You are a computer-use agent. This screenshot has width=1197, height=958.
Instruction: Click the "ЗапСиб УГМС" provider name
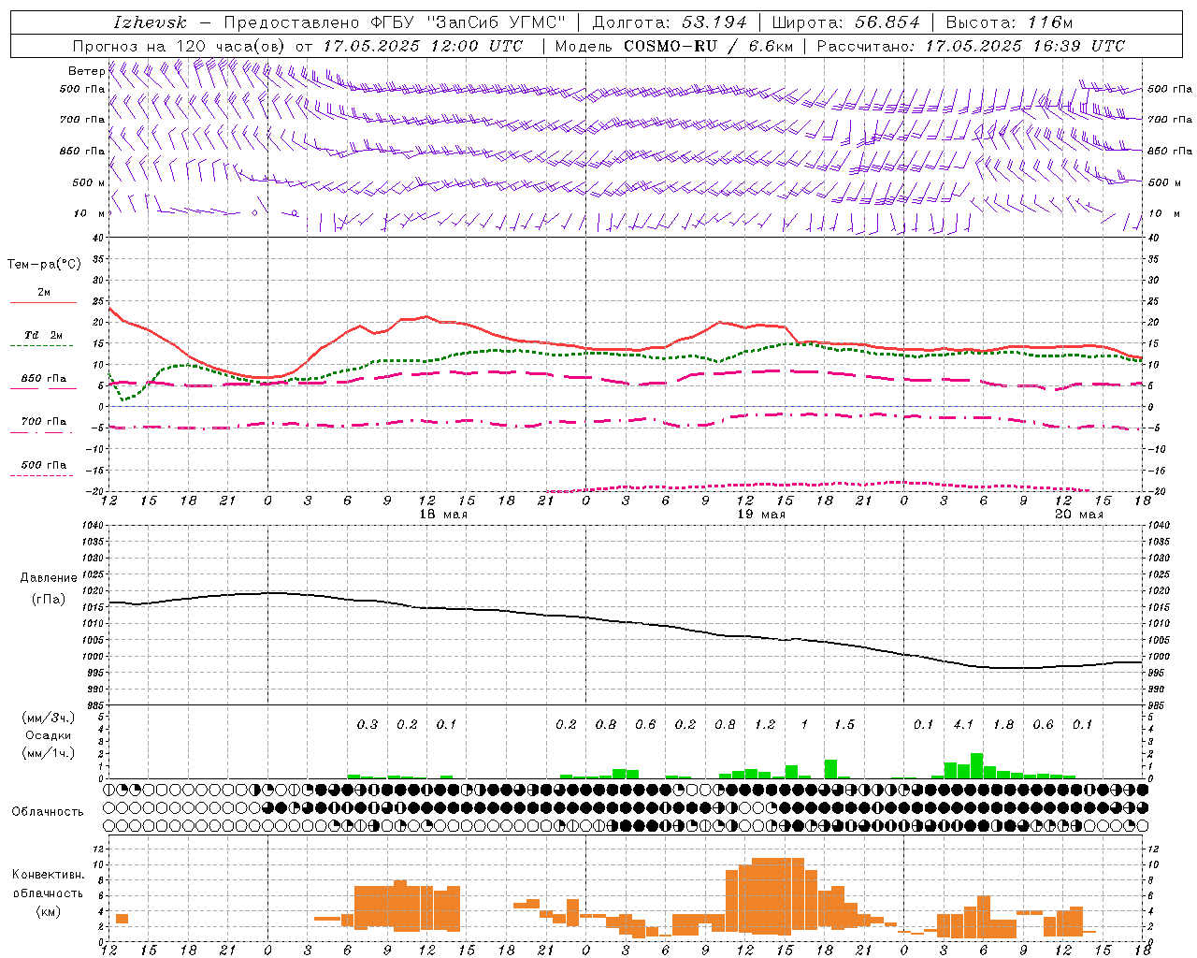tap(496, 22)
